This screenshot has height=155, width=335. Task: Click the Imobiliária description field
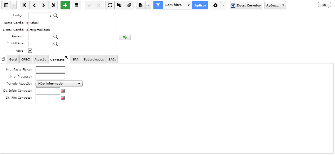coord(88,44)
